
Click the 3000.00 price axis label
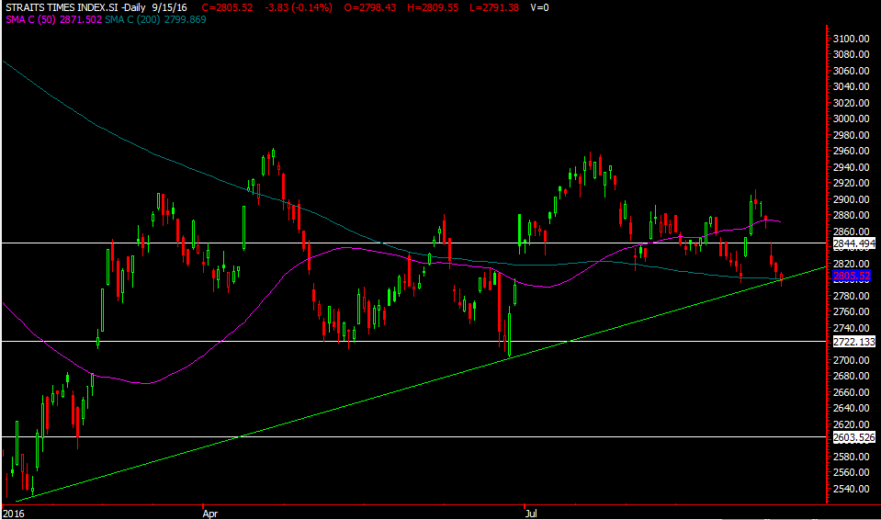tap(852, 119)
